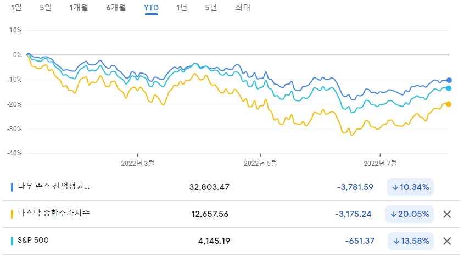The image size is (464, 257).
Task: Click the 2022년 7월 axis label
Action: [380, 164]
